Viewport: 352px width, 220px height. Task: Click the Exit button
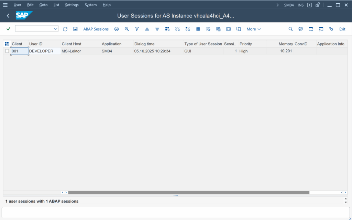342,29
